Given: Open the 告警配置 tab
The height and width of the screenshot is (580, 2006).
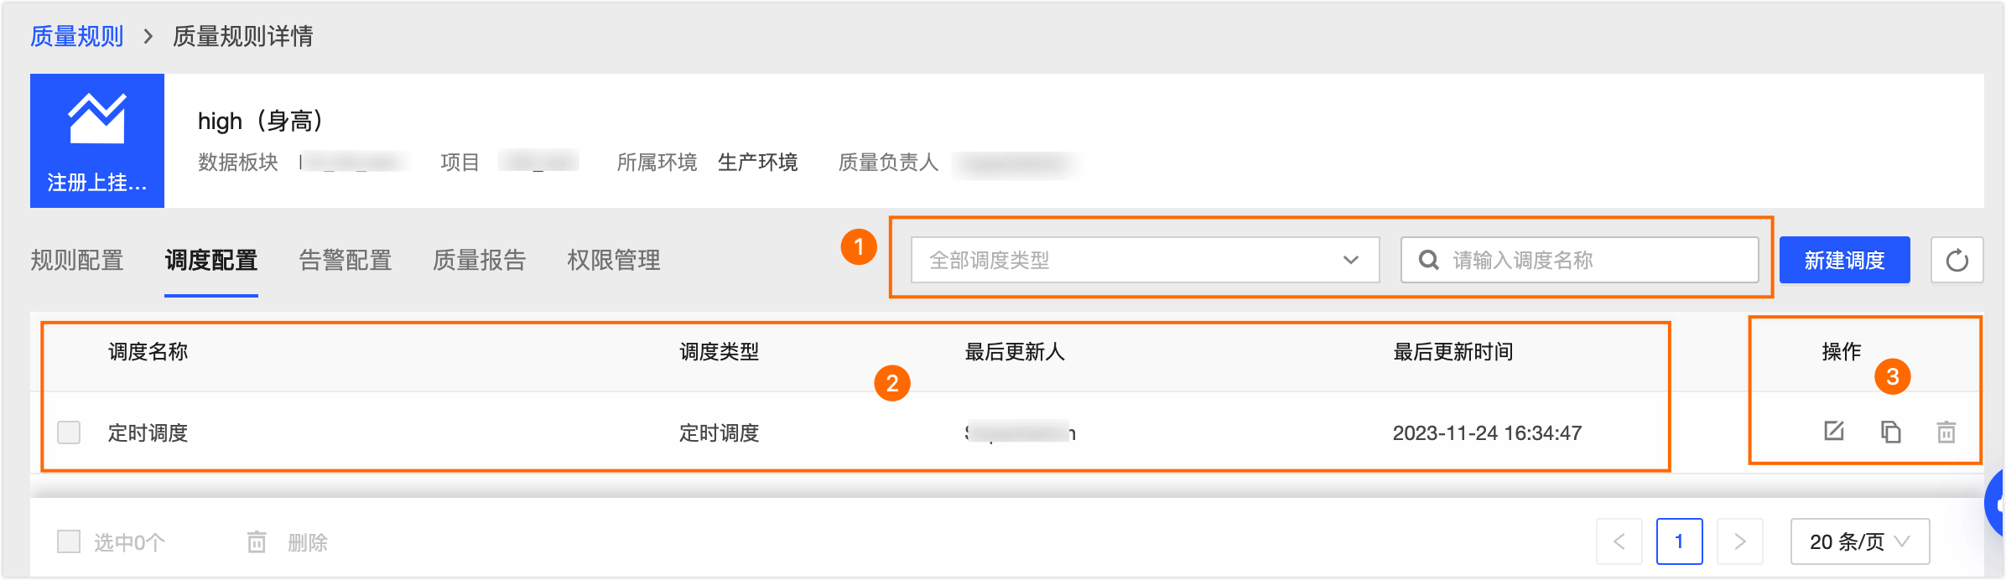Looking at the screenshot, I should 346,260.
